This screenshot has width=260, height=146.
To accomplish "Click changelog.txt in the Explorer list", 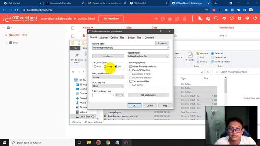I will coord(115,112).
